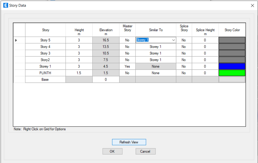The height and width of the screenshot is (163, 258).
Task: Click the Story Color column header
Action: 232,30
